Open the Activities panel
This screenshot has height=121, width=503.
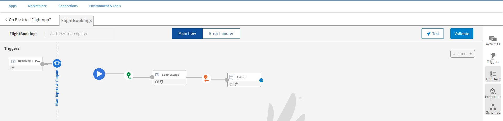(493, 41)
